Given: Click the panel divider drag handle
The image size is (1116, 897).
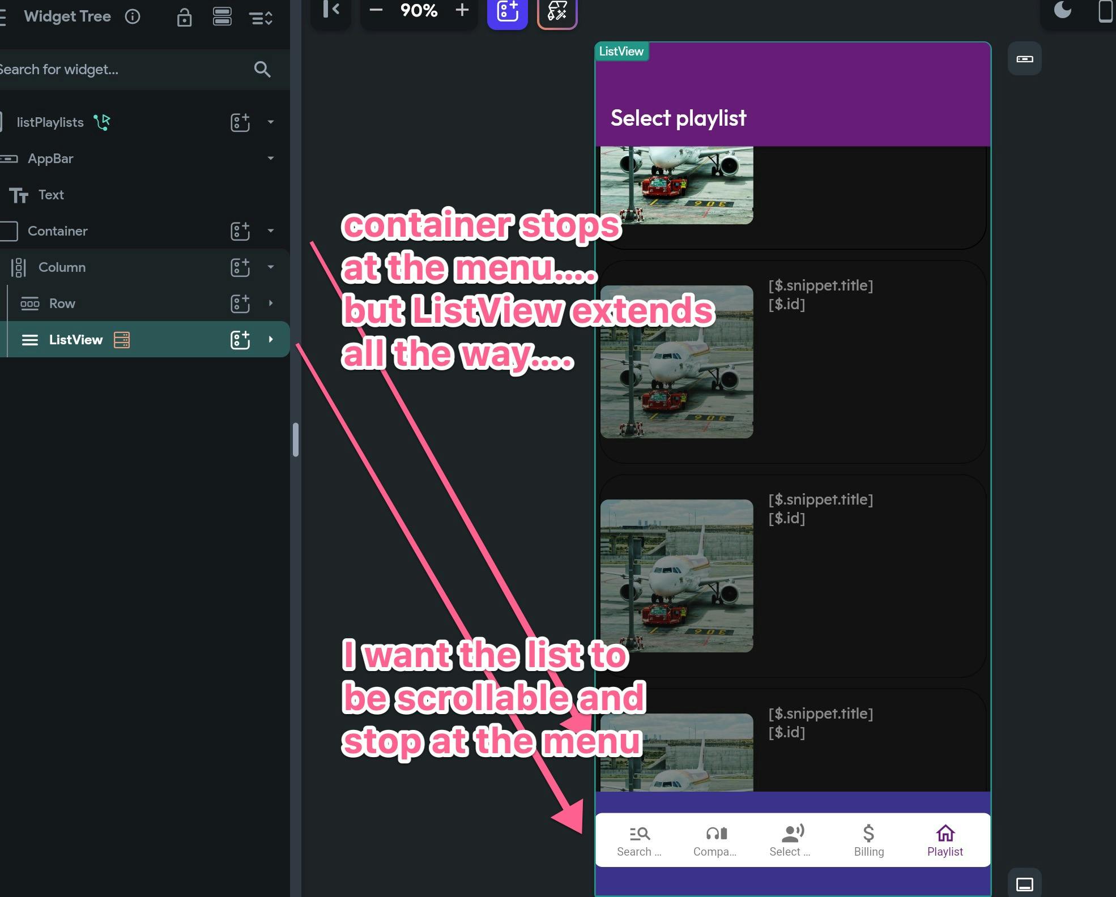Looking at the screenshot, I should pyautogui.click(x=295, y=439).
